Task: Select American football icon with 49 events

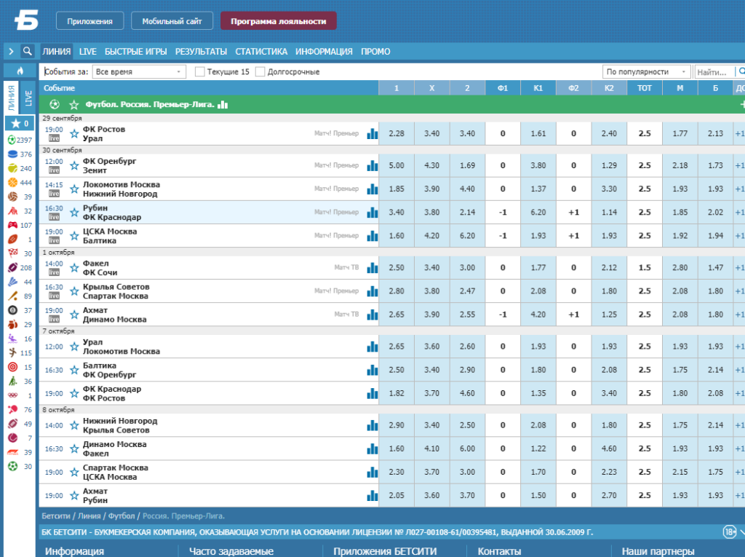Action: click(x=12, y=423)
